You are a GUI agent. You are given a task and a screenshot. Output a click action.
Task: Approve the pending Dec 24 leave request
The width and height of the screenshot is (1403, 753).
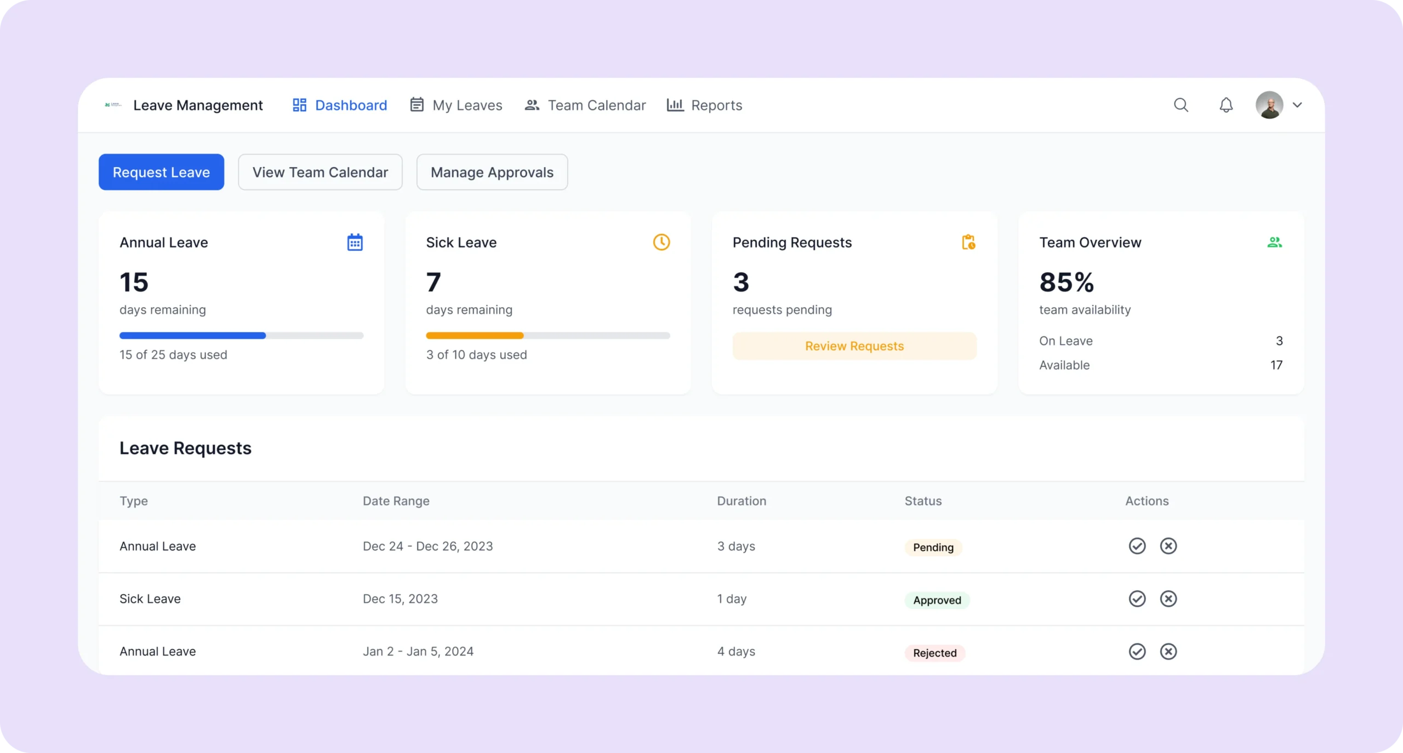tap(1137, 546)
